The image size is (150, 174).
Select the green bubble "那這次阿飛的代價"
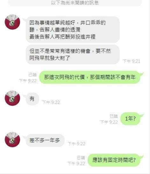(x=90, y=77)
